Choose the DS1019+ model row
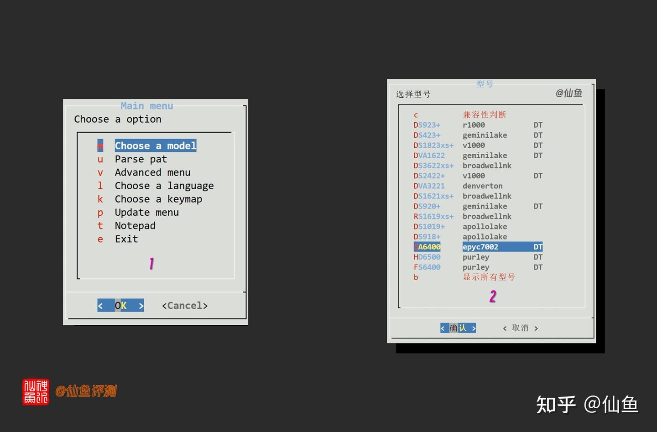 click(460, 226)
